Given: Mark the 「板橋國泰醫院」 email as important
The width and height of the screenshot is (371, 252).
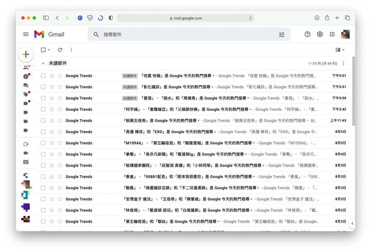Looking at the screenshot, I should coord(60,165).
